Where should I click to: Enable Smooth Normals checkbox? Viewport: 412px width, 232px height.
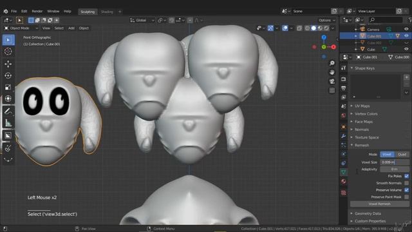click(x=406, y=183)
